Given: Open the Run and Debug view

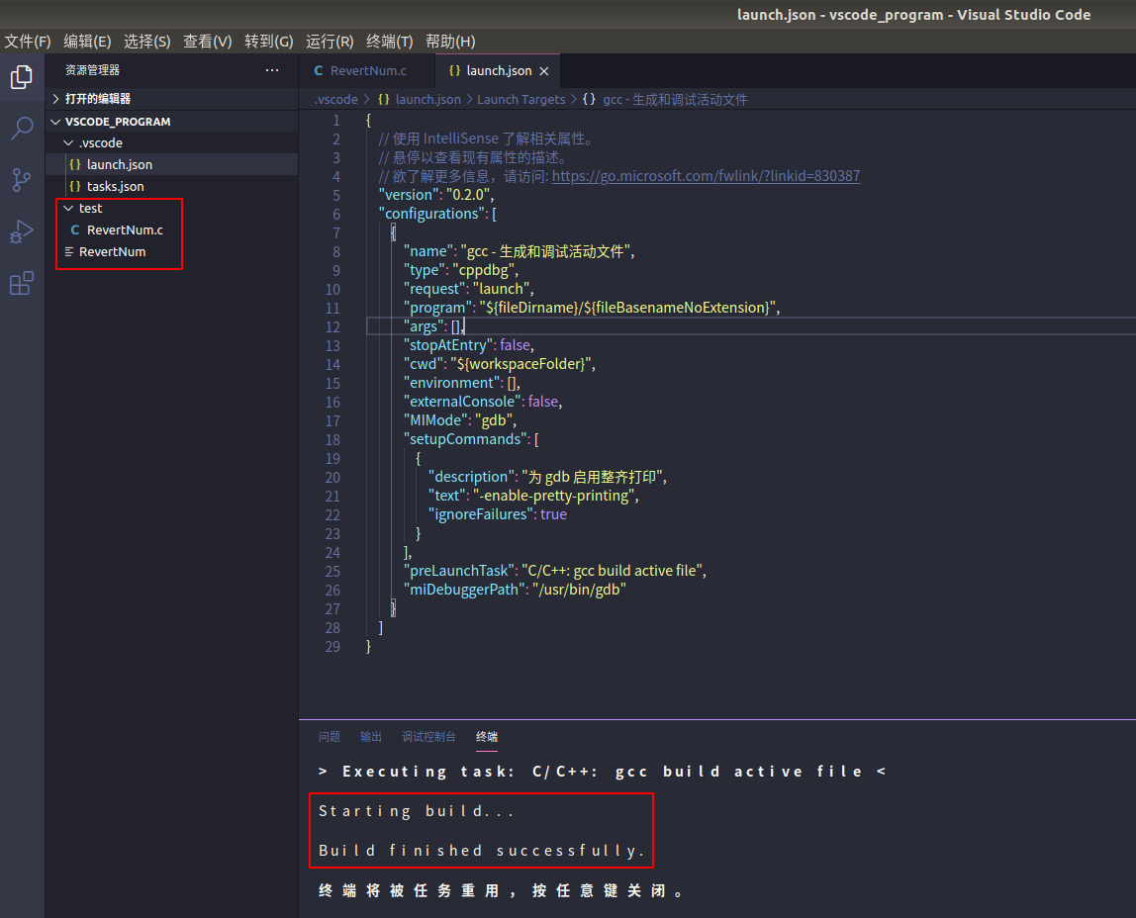Looking at the screenshot, I should 22,231.
